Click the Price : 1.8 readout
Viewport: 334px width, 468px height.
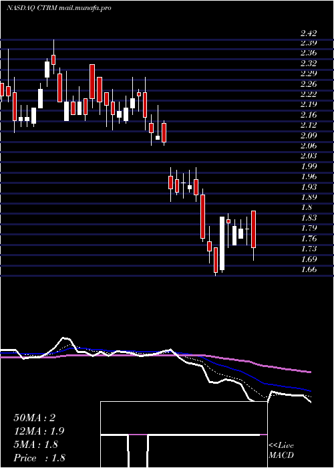(39, 458)
